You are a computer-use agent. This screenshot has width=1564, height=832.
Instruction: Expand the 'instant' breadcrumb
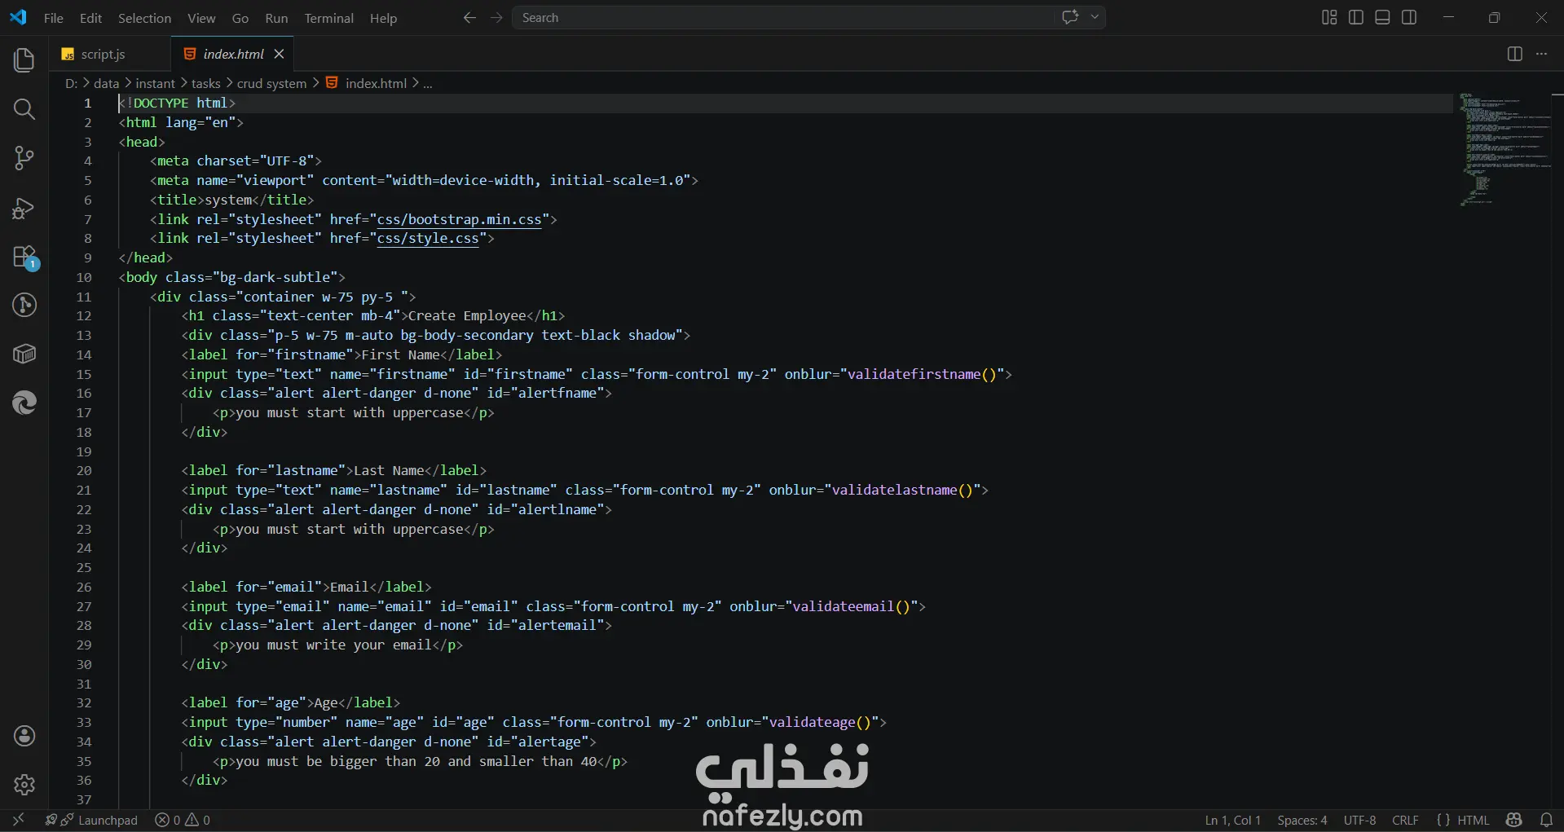pos(155,83)
